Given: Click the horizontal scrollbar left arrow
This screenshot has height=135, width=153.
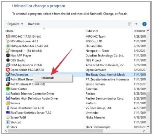Looking at the screenshot, I should [x=6, y=131].
